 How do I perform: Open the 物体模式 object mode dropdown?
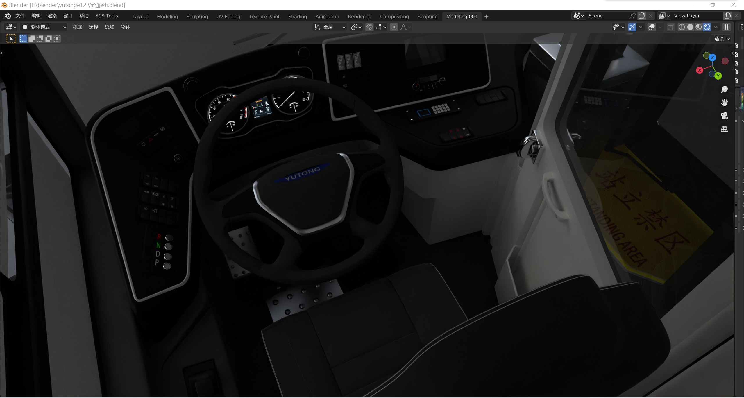click(44, 27)
